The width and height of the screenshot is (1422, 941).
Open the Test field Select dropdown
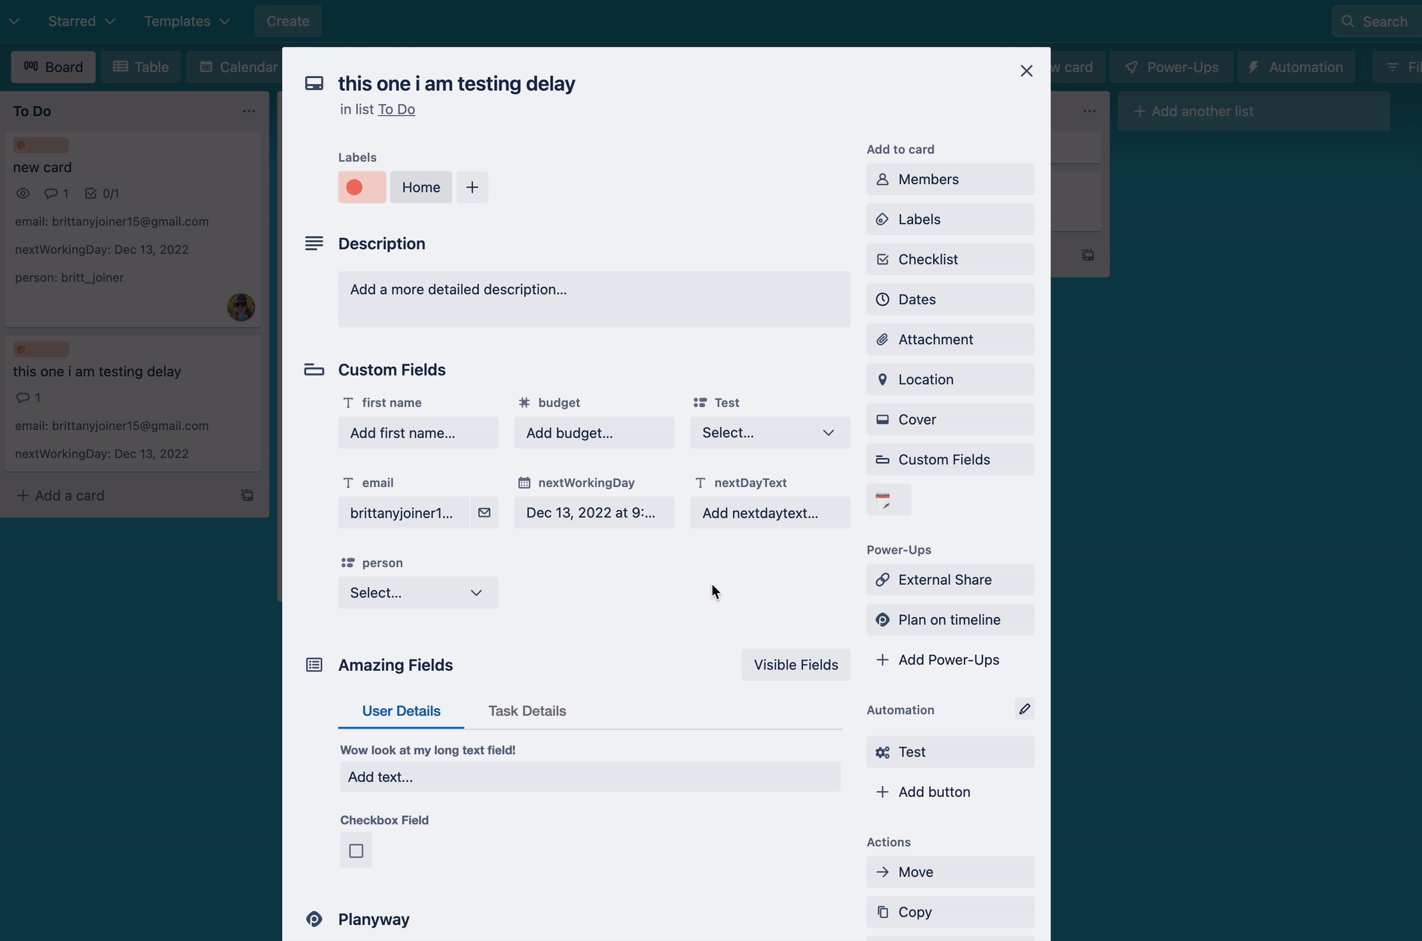point(770,433)
